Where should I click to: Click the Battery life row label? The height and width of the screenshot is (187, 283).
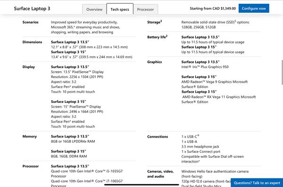click(x=158, y=37)
